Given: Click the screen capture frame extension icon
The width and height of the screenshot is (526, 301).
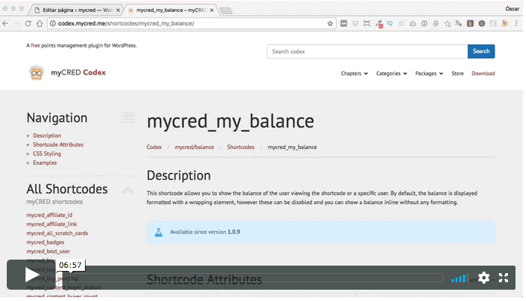Looking at the screenshot, I should 367,23.
